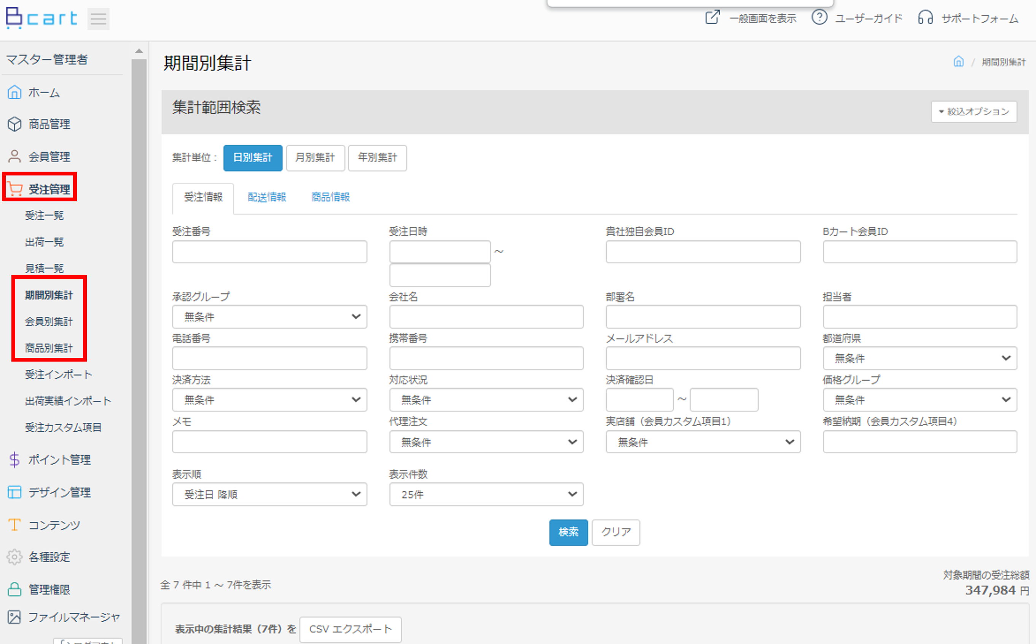This screenshot has height=644, width=1036.
Task: Click the 一般画面を表示 link
Action: (763, 18)
